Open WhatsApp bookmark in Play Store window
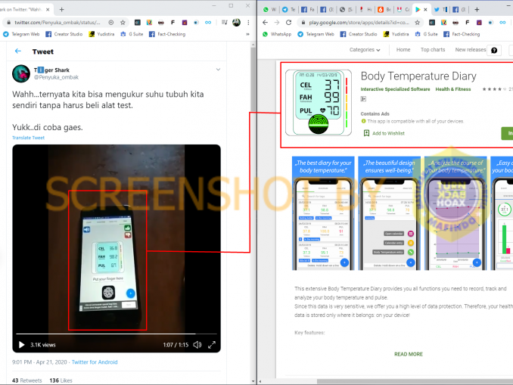The image size is (513, 385). point(276,34)
